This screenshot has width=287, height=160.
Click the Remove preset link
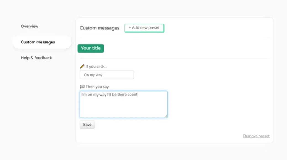(x=256, y=136)
